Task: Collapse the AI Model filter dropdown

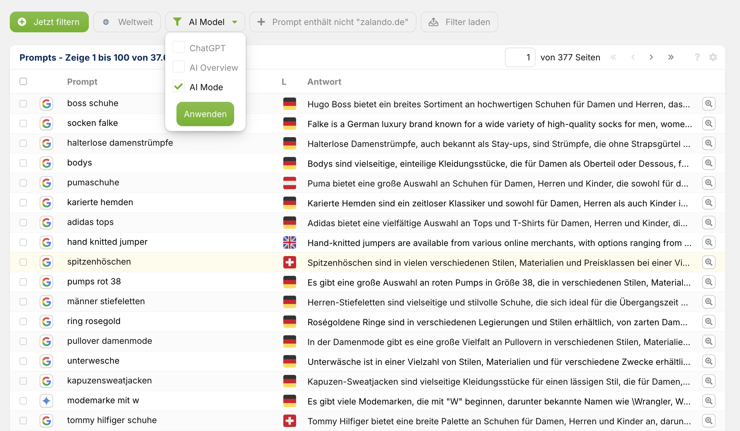Action: (205, 22)
